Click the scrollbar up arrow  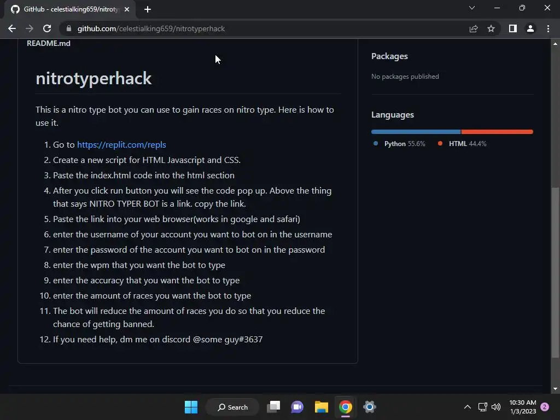pos(555,44)
